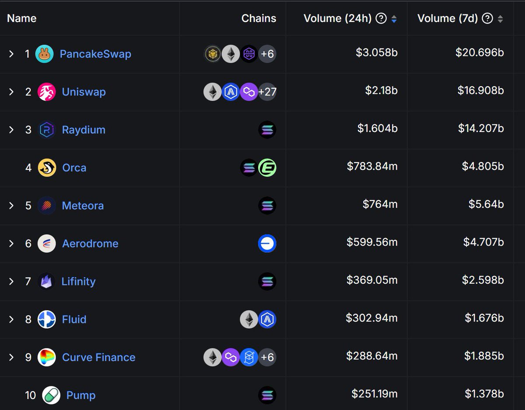Show PancakeSwap's +6 more chains
Viewport: 525px width, 410px height.
[x=267, y=54]
